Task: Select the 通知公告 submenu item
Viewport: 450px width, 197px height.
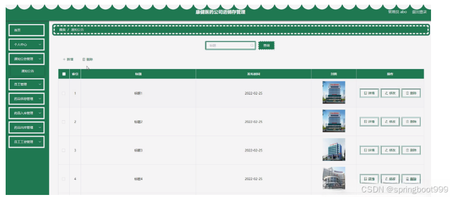Action: 28,71
